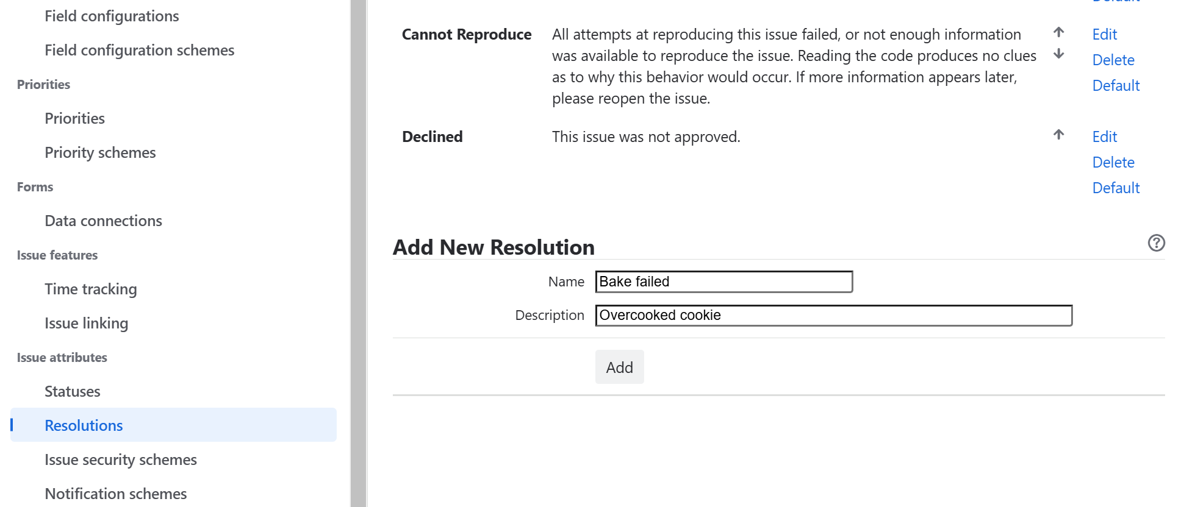1184x507 pixels.
Task: Make Declined the default resolution
Action: coord(1116,188)
